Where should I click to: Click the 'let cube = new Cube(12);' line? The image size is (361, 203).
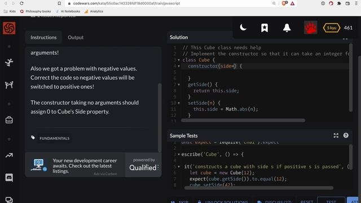click(x=222, y=173)
